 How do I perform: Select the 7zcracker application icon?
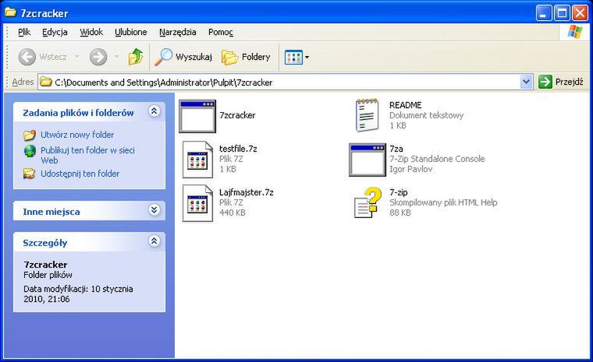tap(197, 116)
